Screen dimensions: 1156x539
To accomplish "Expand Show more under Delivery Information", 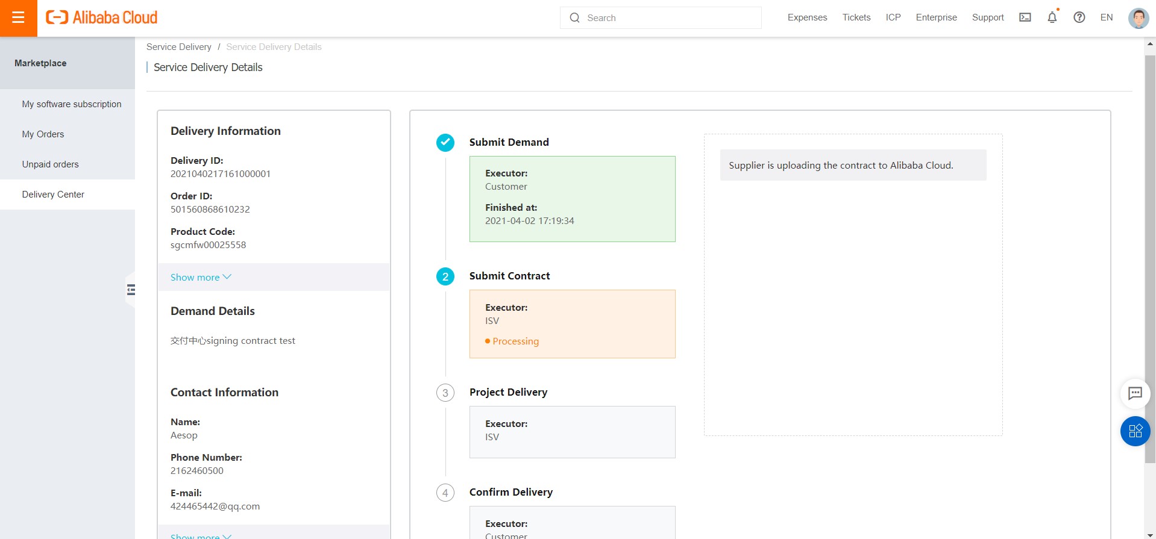I will click(x=201, y=277).
